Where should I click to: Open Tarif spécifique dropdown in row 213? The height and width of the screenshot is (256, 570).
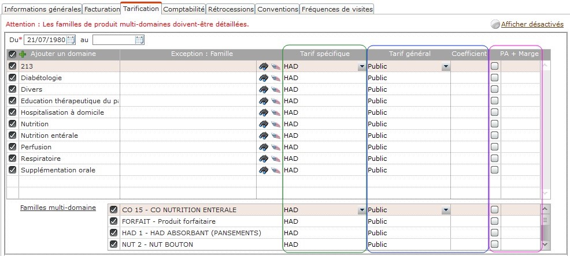361,66
